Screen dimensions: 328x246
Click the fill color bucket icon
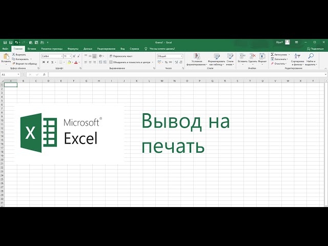69,62
